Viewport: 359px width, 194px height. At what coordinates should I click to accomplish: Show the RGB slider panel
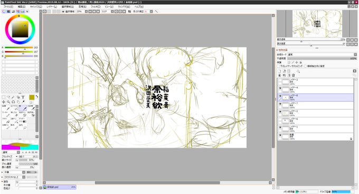coord(8,12)
